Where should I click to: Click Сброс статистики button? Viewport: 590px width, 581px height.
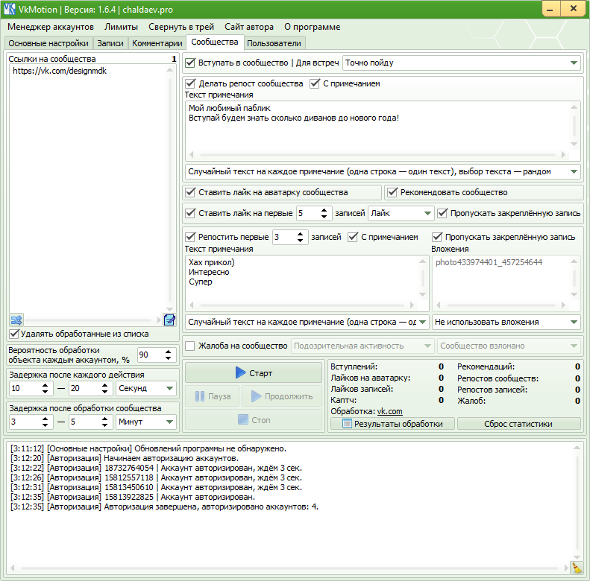click(x=518, y=424)
